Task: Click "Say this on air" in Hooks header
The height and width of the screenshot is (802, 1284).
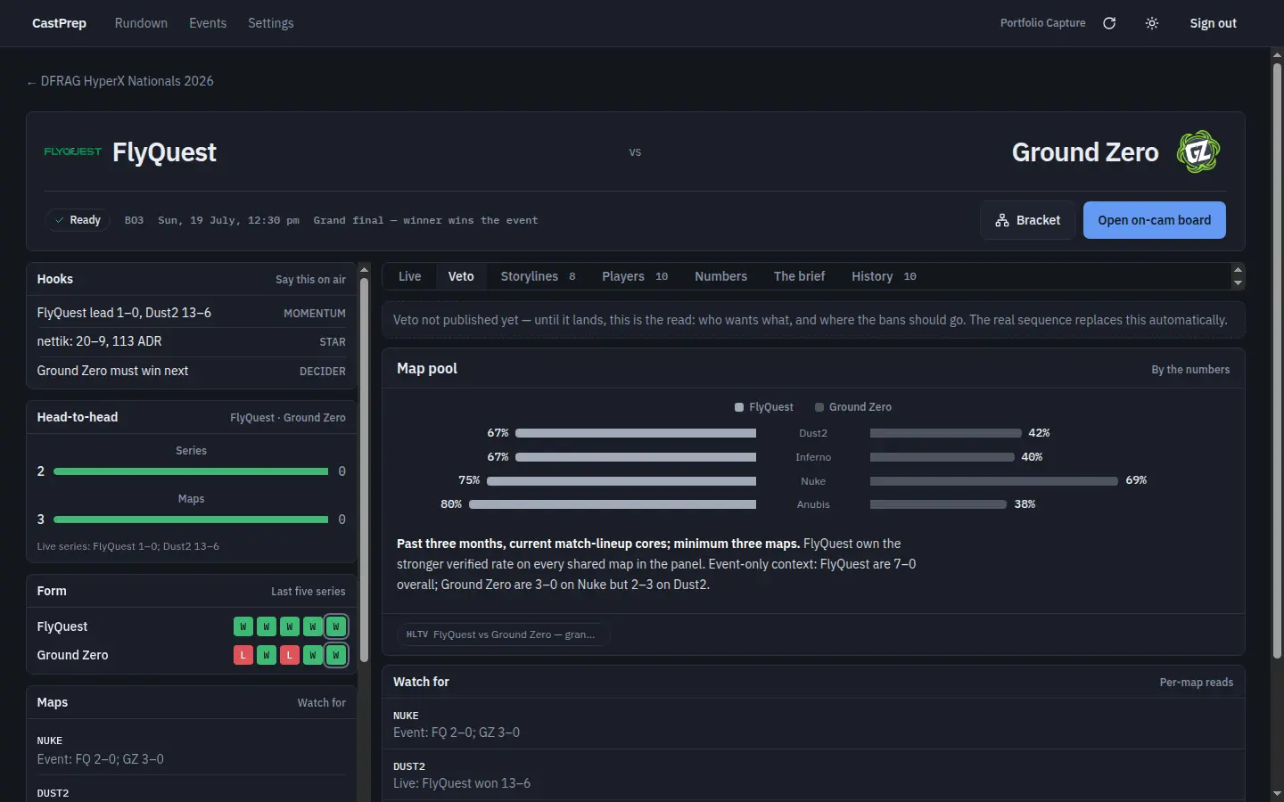Action: (310, 280)
